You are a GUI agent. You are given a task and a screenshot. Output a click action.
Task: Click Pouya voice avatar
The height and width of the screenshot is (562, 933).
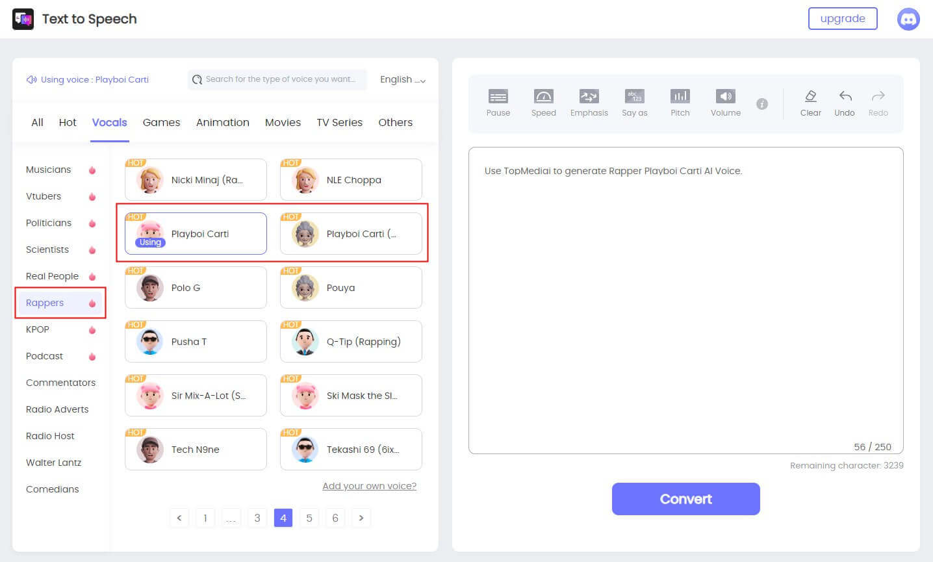pyautogui.click(x=305, y=288)
